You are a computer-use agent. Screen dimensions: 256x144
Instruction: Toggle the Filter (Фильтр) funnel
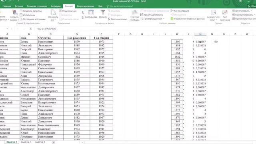pos(103,14)
